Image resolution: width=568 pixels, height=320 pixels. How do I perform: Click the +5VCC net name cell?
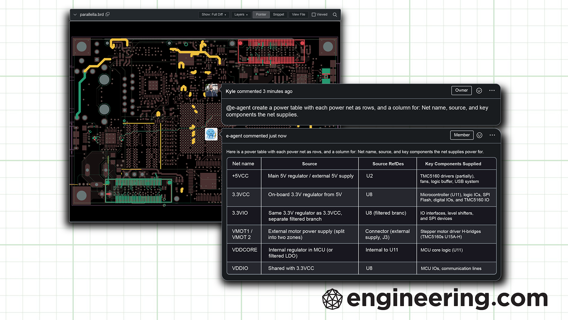[x=240, y=176]
